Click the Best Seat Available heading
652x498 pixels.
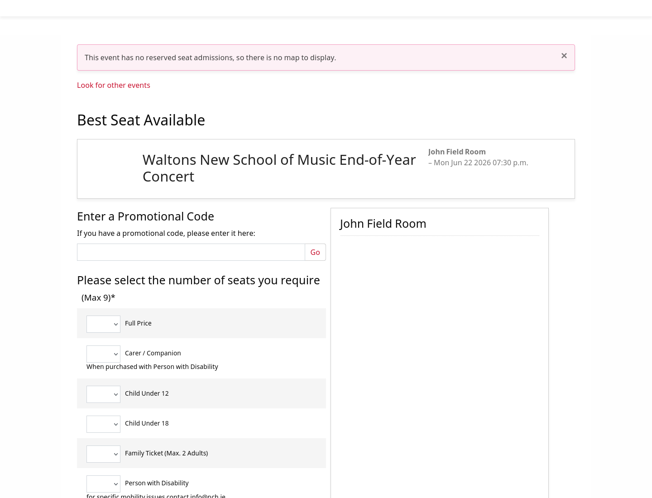tap(141, 120)
